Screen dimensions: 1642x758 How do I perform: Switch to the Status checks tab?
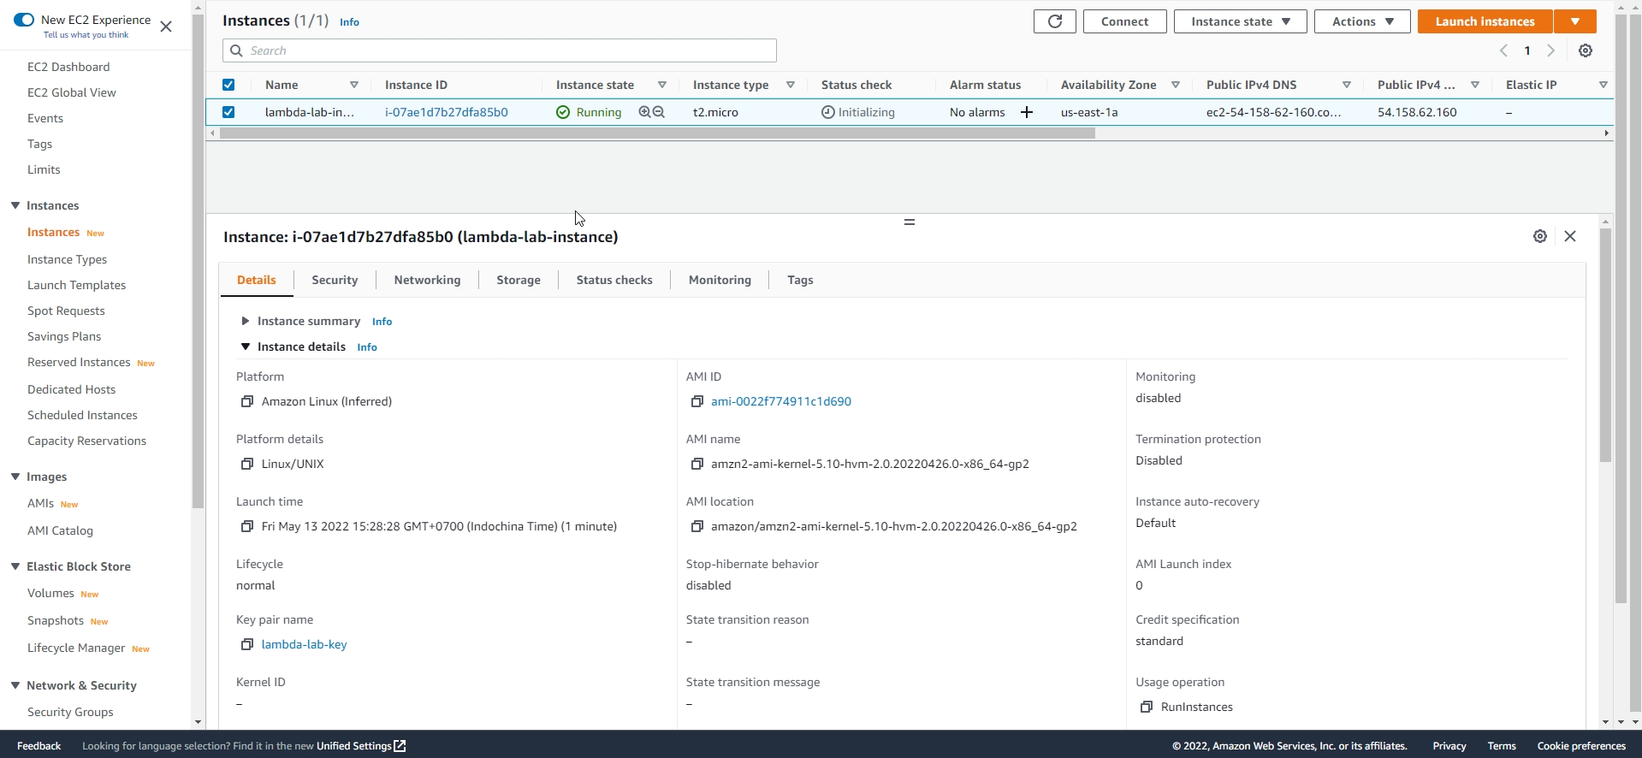click(614, 280)
